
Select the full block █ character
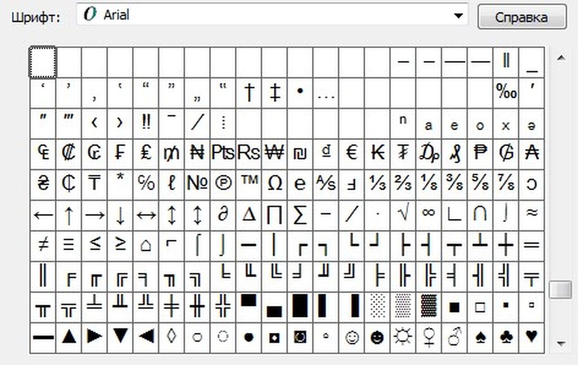(300, 306)
